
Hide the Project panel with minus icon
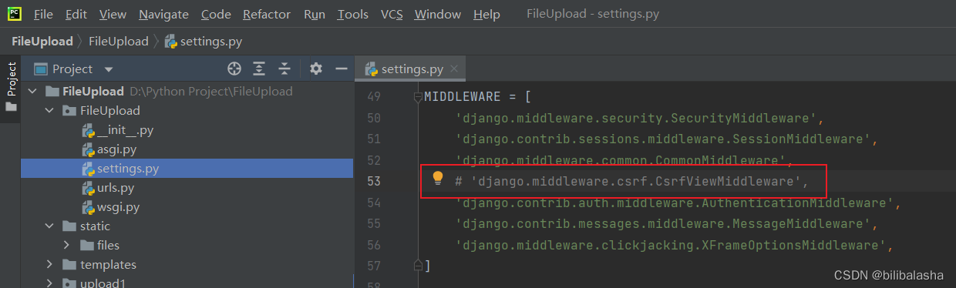click(341, 69)
